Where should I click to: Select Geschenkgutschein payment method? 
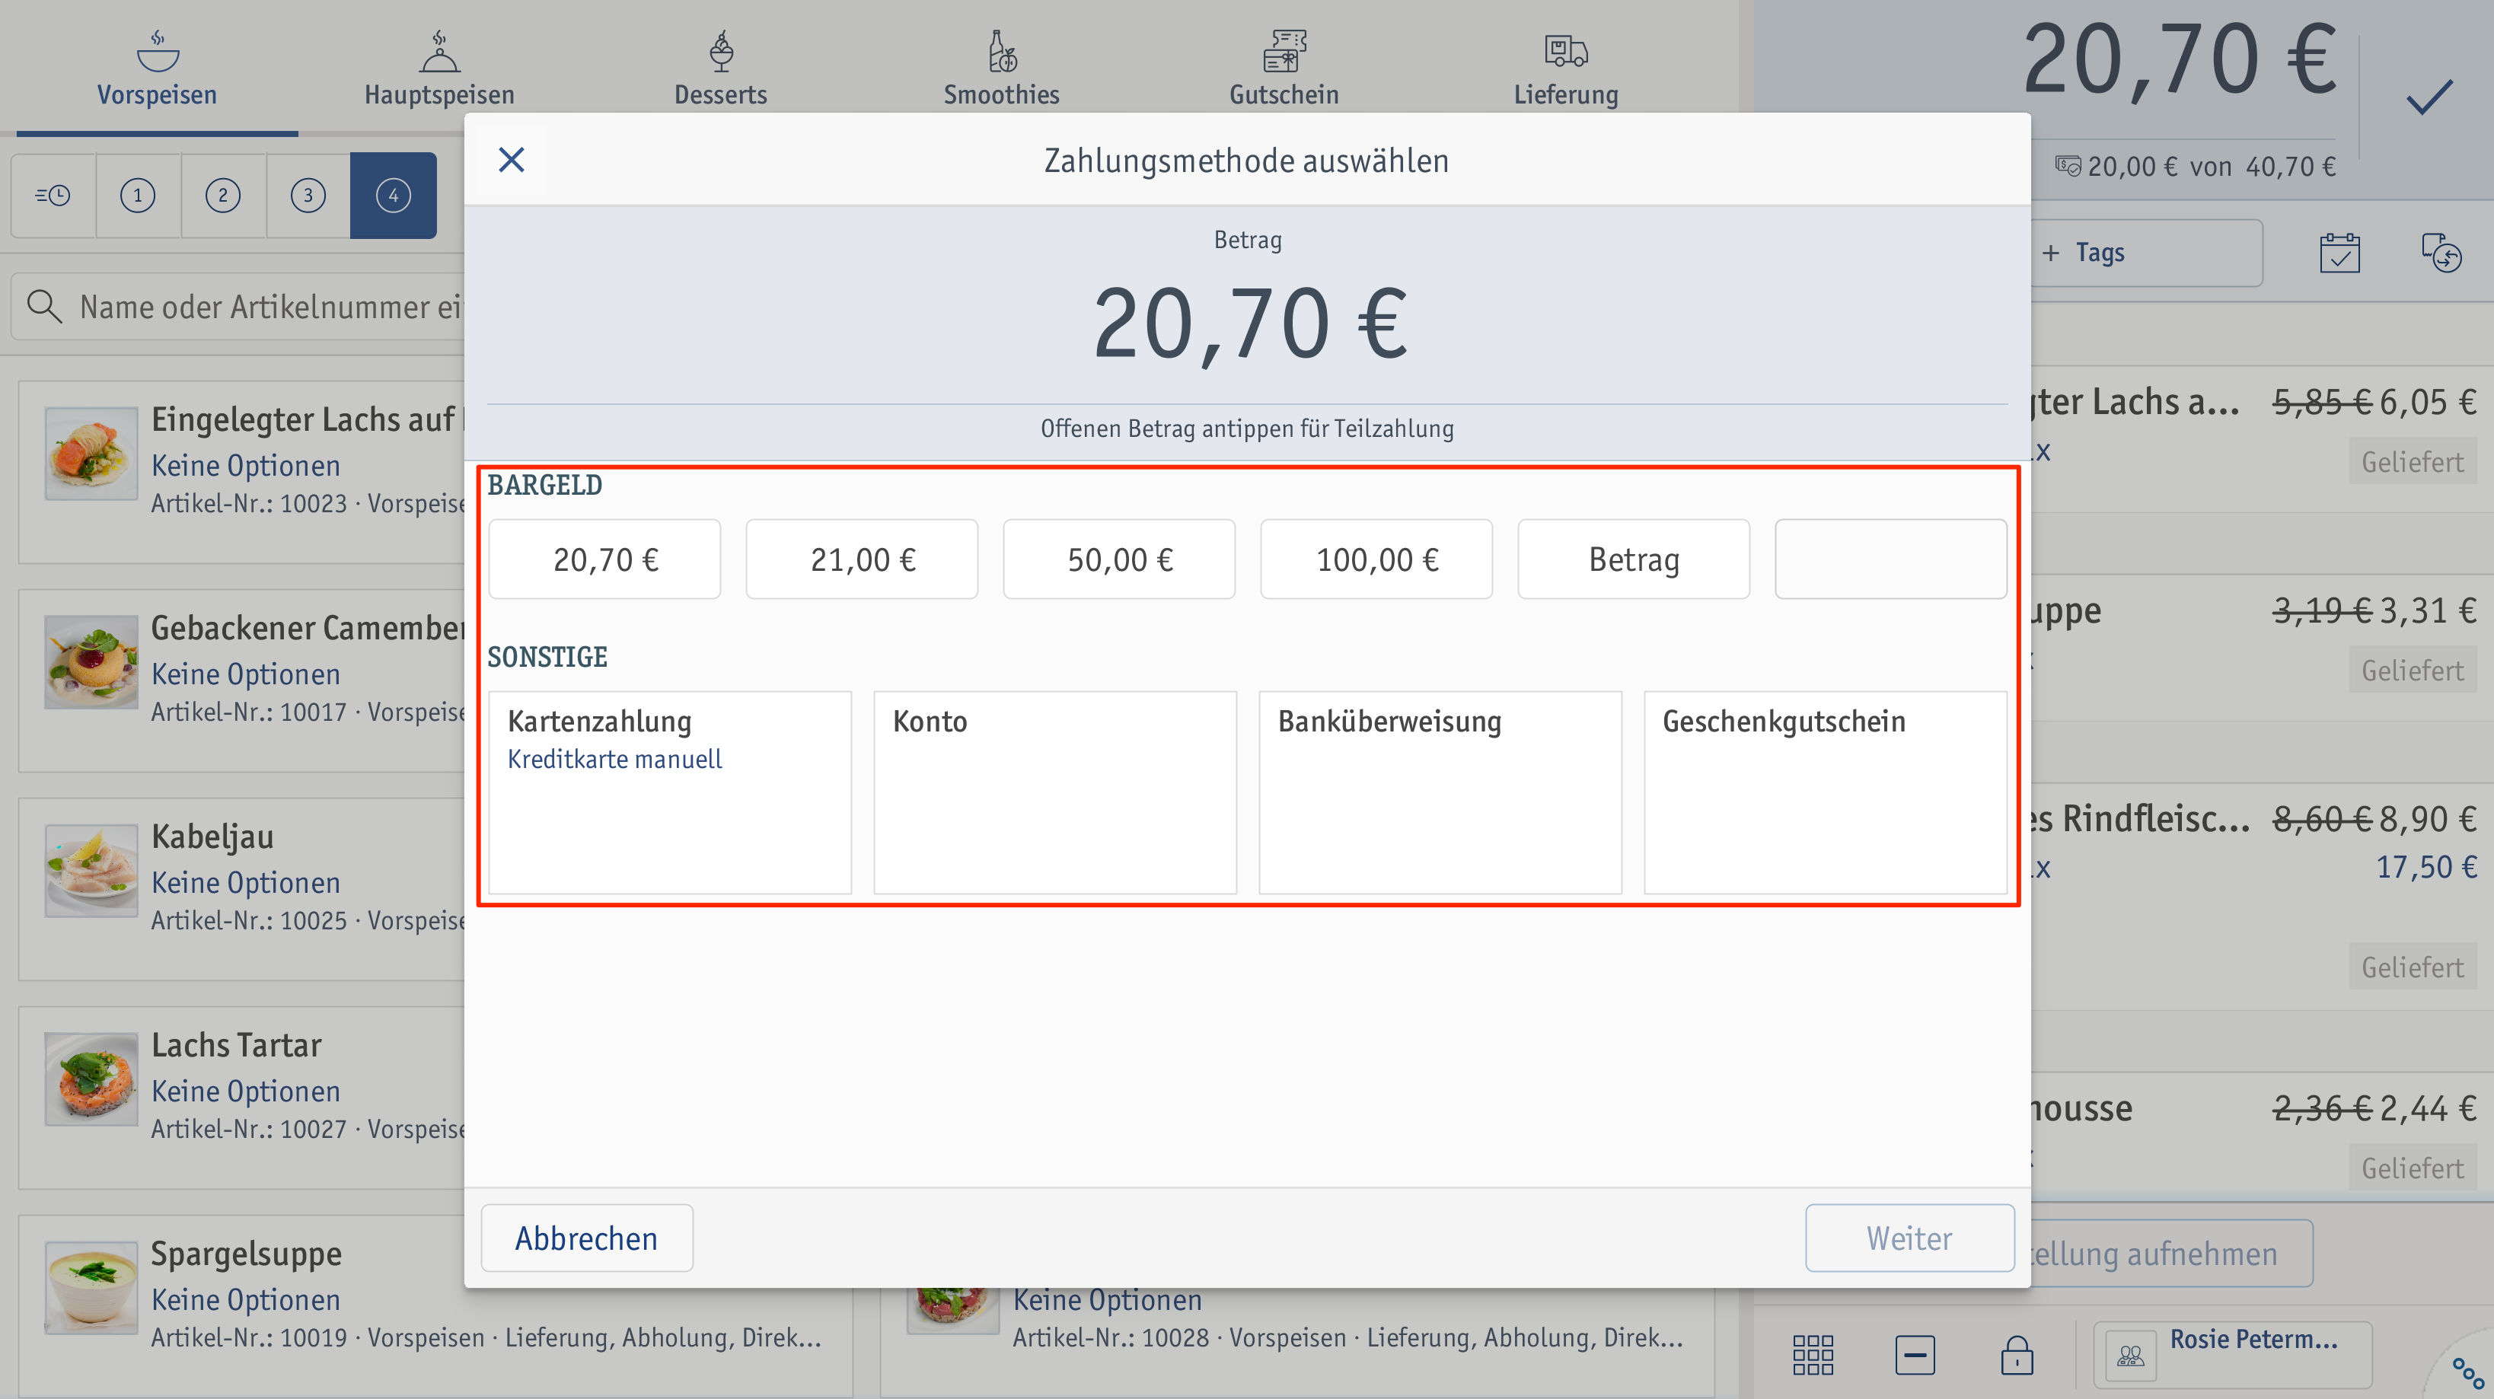pyautogui.click(x=1826, y=792)
